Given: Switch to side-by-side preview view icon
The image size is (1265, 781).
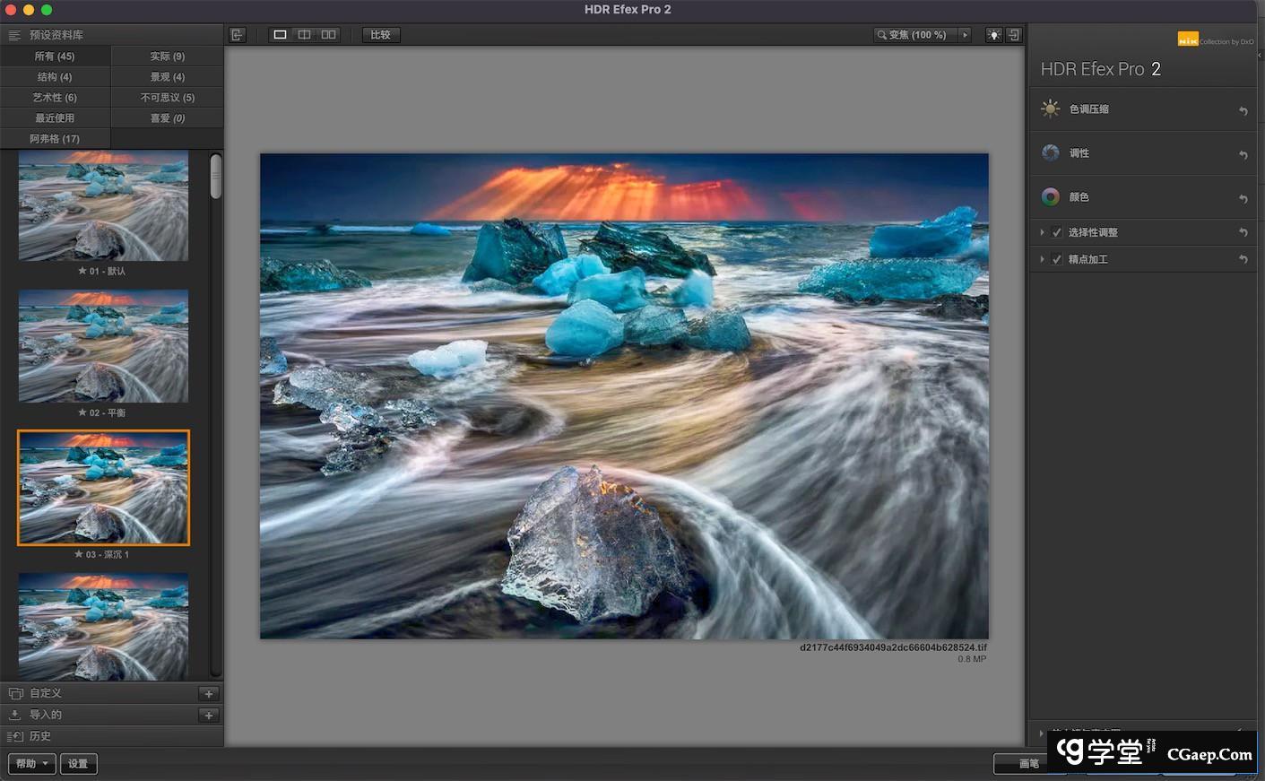Looking at the screenshot, I should click(x=329, y=35).
